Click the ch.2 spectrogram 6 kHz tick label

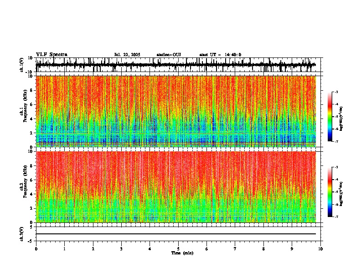pos(31,180)
